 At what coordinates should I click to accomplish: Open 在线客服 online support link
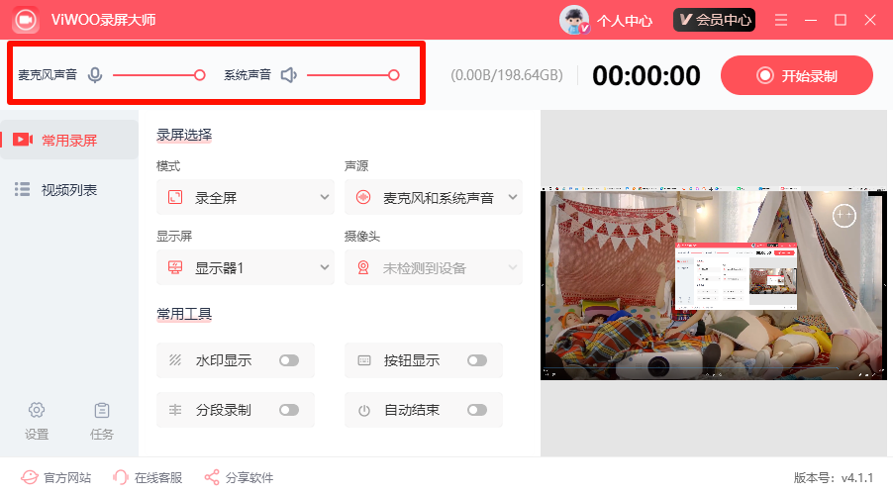tap(147, 477)
